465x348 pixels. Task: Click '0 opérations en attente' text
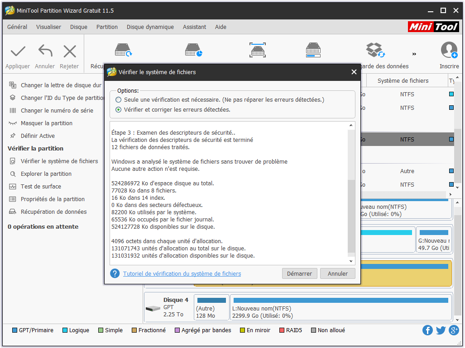tap(43, 227)
